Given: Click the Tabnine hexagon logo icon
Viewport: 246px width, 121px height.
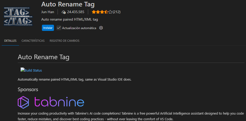Looking at the screenshot, I should (24, 102).
